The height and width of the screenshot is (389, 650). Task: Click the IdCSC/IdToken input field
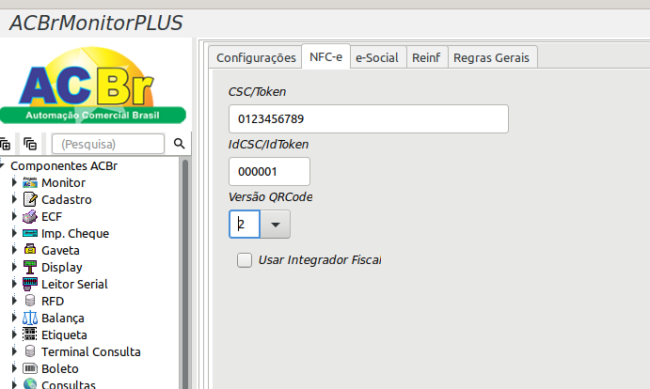pyautogui.click(x=269, y=172)
